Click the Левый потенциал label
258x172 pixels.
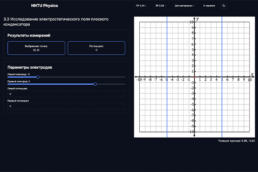click(17, 89)
